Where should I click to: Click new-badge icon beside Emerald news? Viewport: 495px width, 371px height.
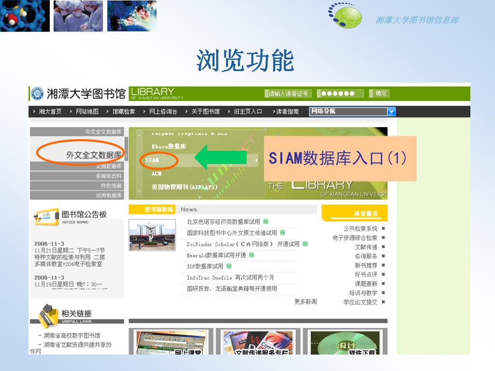click(251, 255)
